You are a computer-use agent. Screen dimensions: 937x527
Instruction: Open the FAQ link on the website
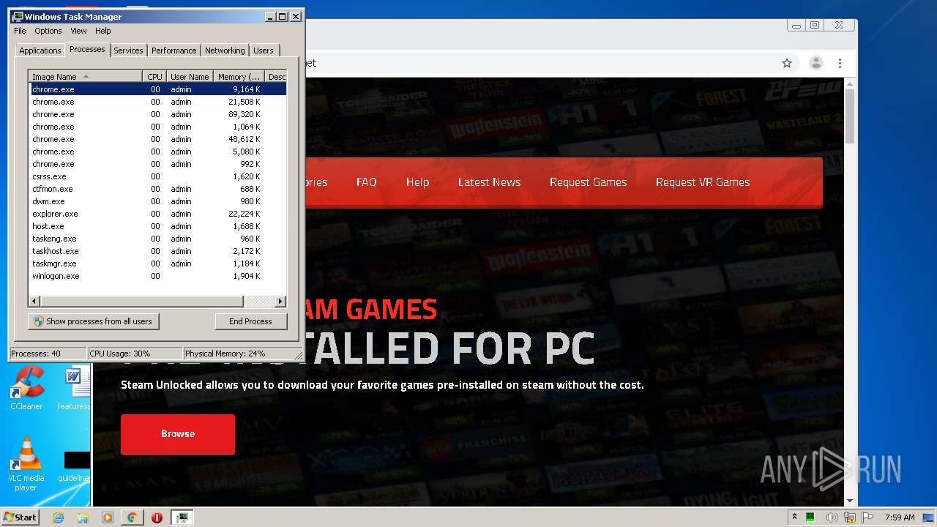tap(366, 182)
